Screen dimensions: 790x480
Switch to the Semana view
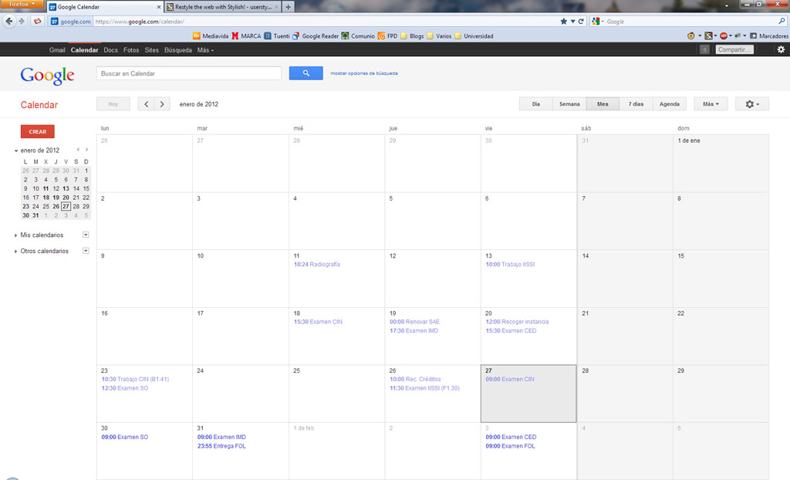569,103
